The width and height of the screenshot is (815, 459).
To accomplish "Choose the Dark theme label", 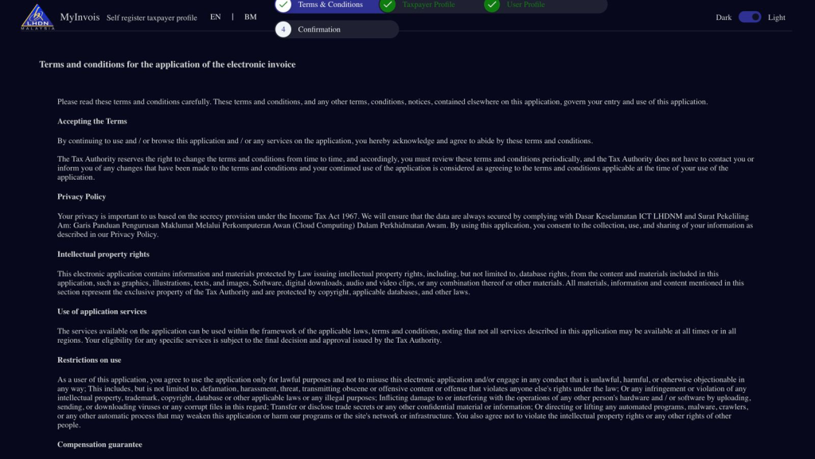I will click(x=723, y=18).
